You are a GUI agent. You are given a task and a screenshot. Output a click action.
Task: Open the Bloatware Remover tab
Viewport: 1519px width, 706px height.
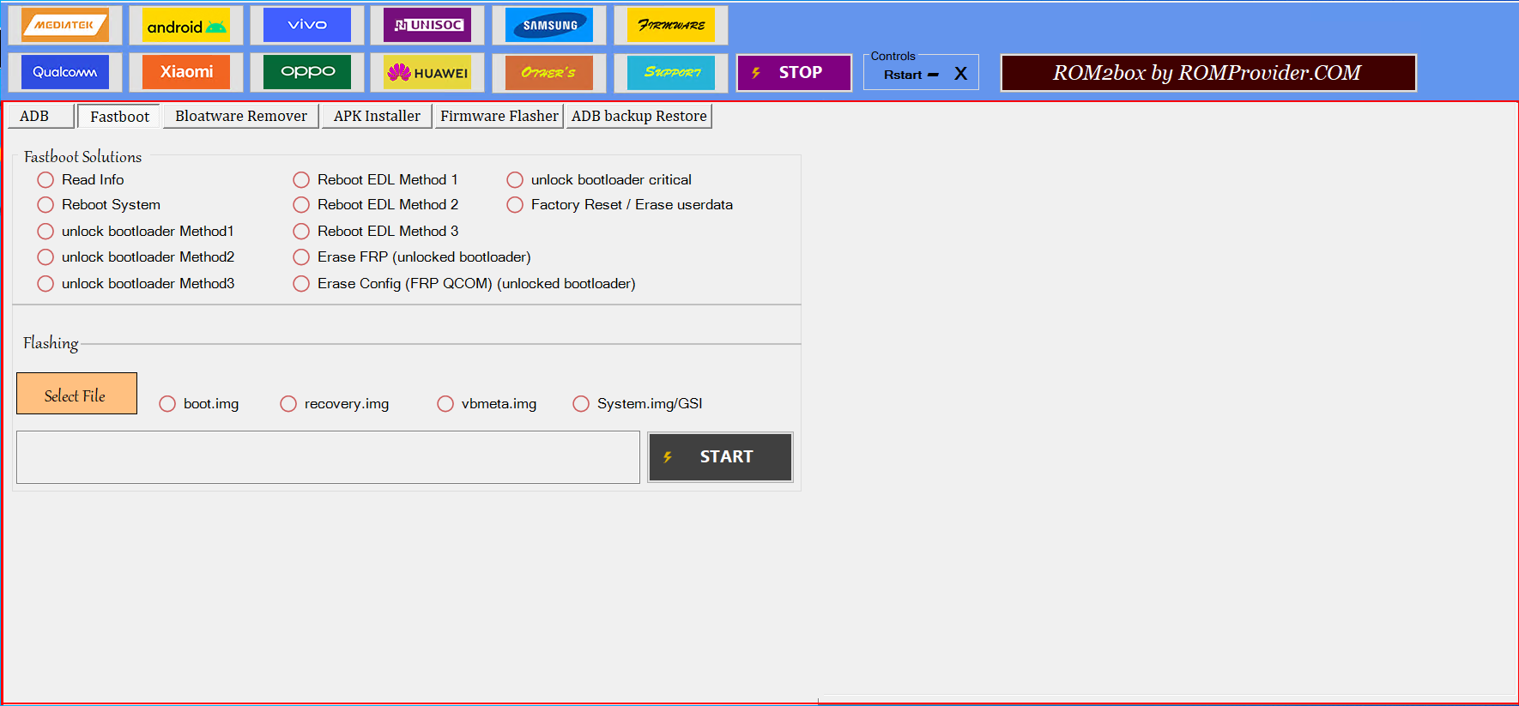pyautogui.click(x=241, y=116)
